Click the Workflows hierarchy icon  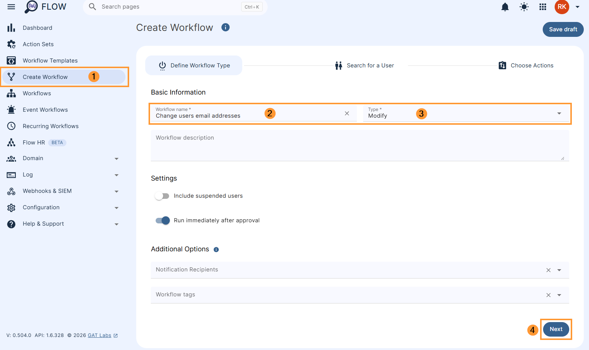pyautogui.click(x=11, y=93)
